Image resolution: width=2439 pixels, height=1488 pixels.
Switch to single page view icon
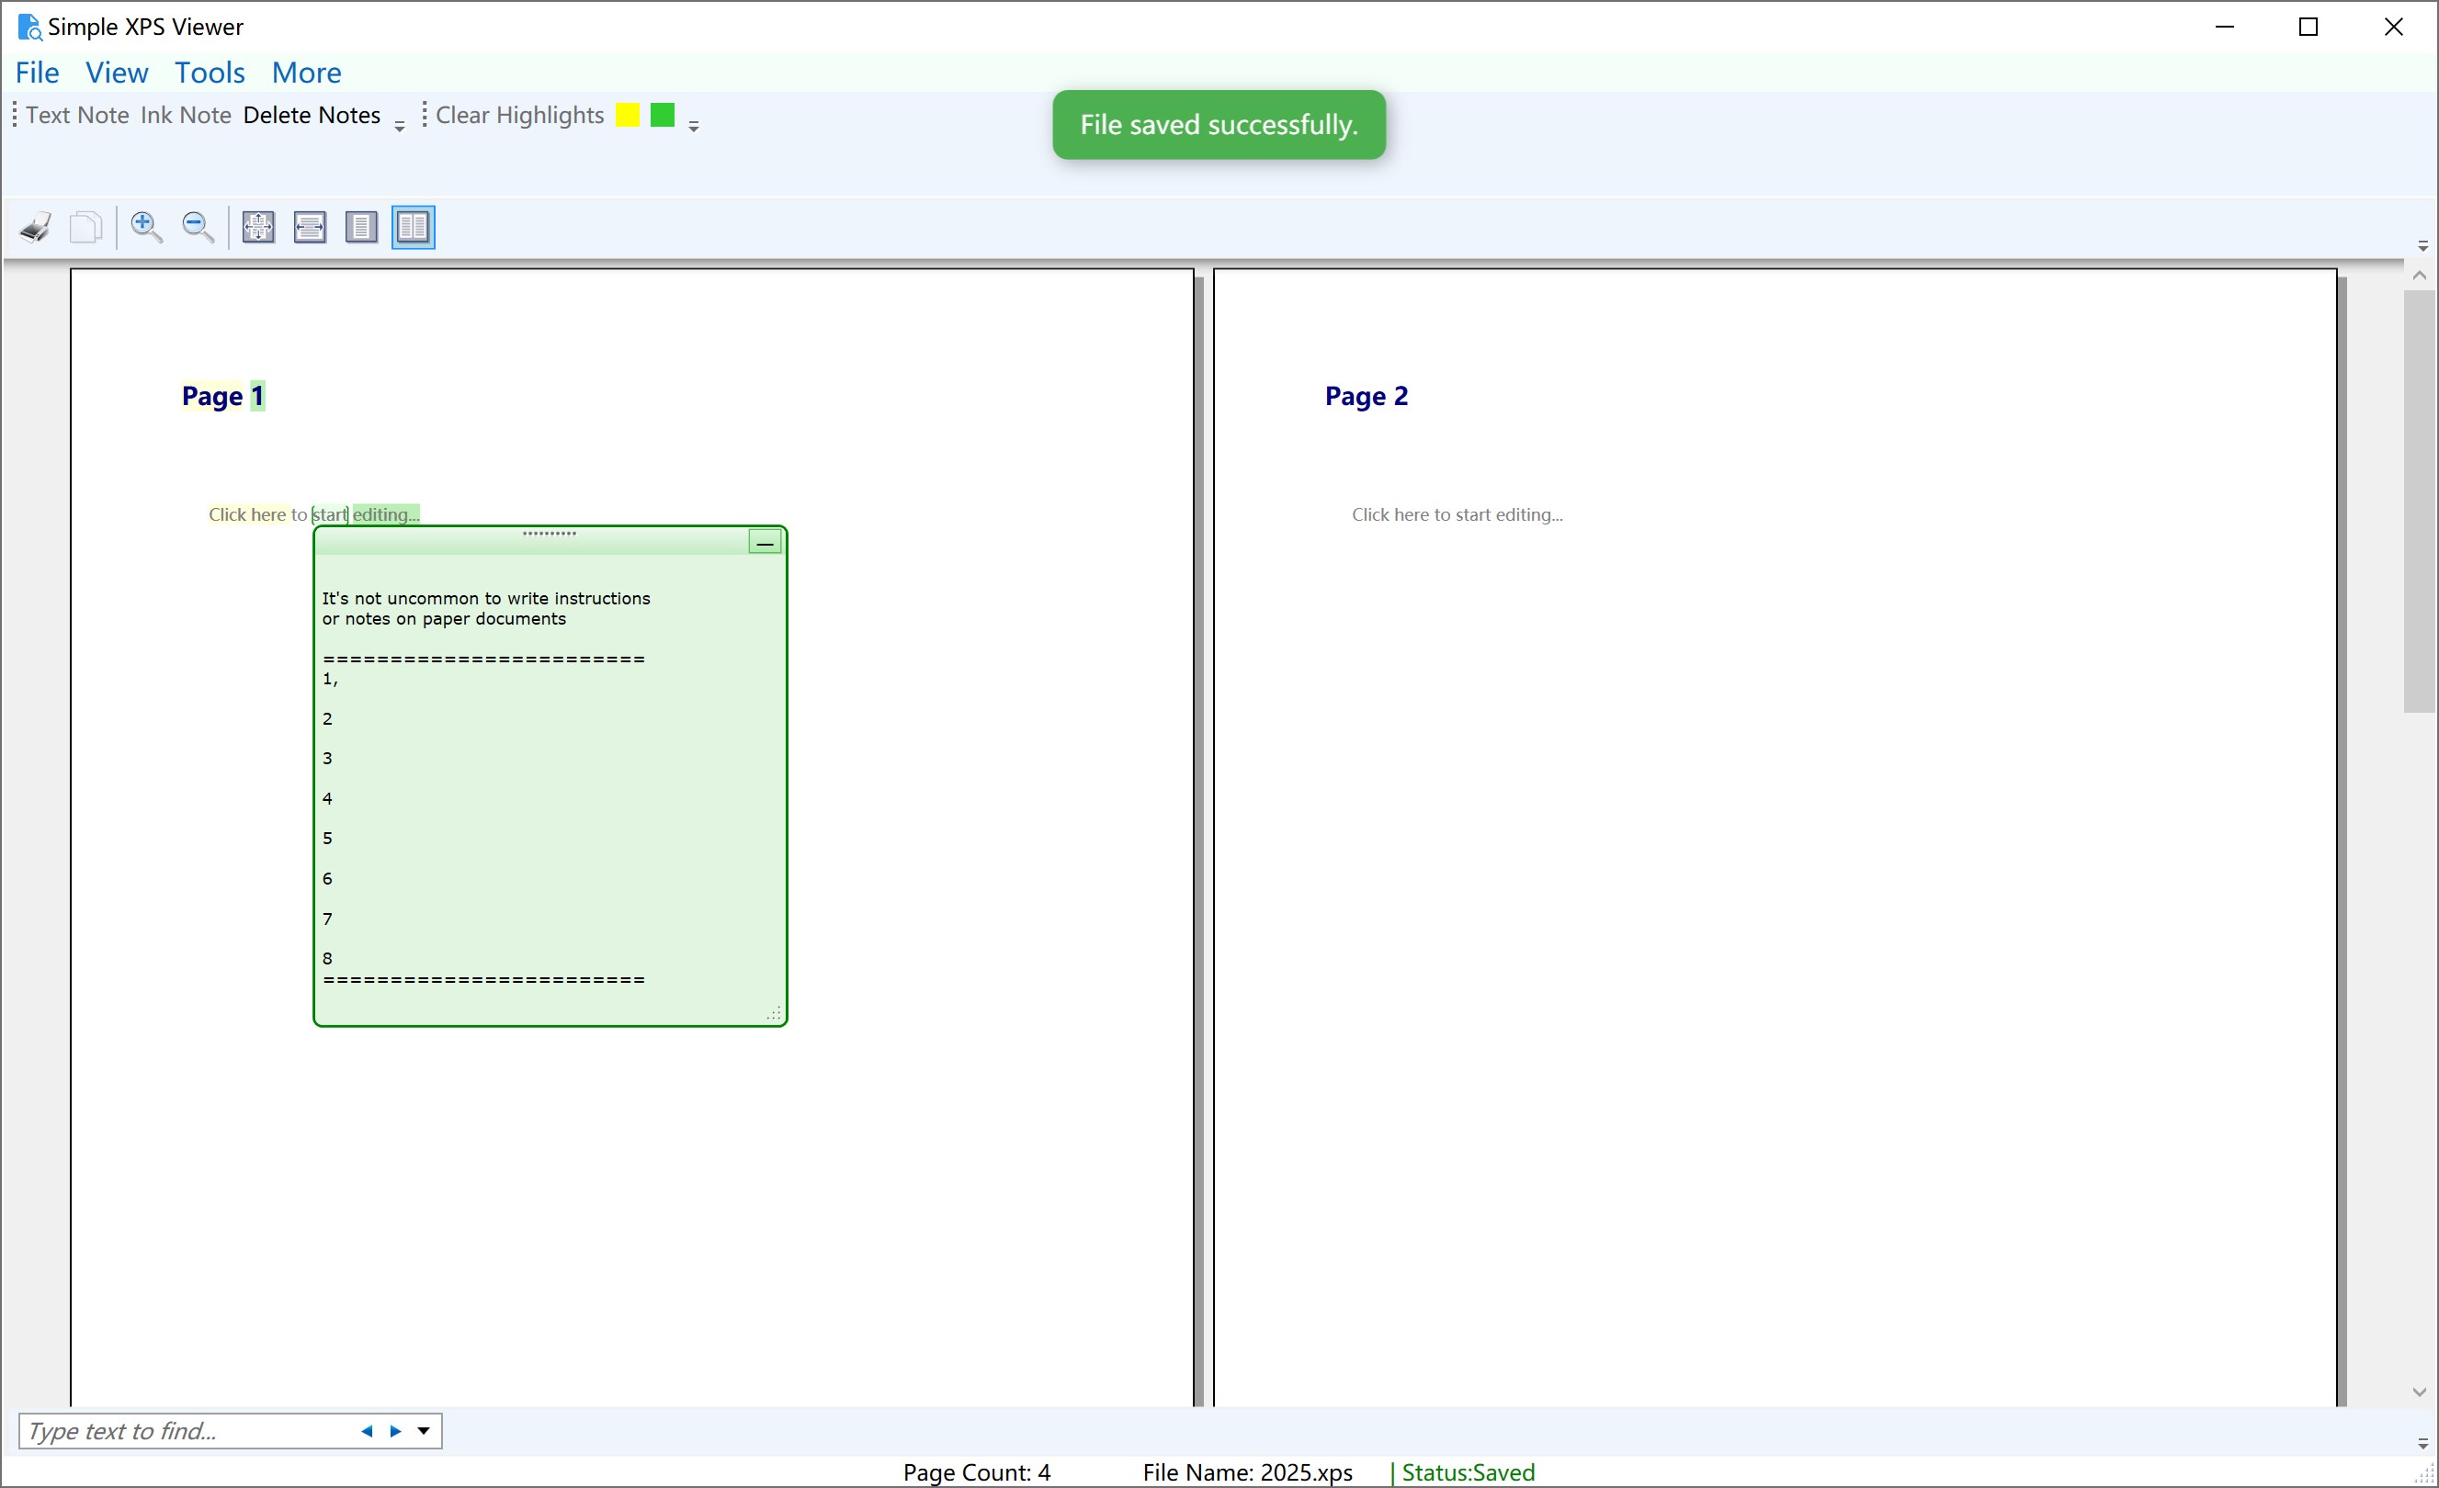(361, 227)
